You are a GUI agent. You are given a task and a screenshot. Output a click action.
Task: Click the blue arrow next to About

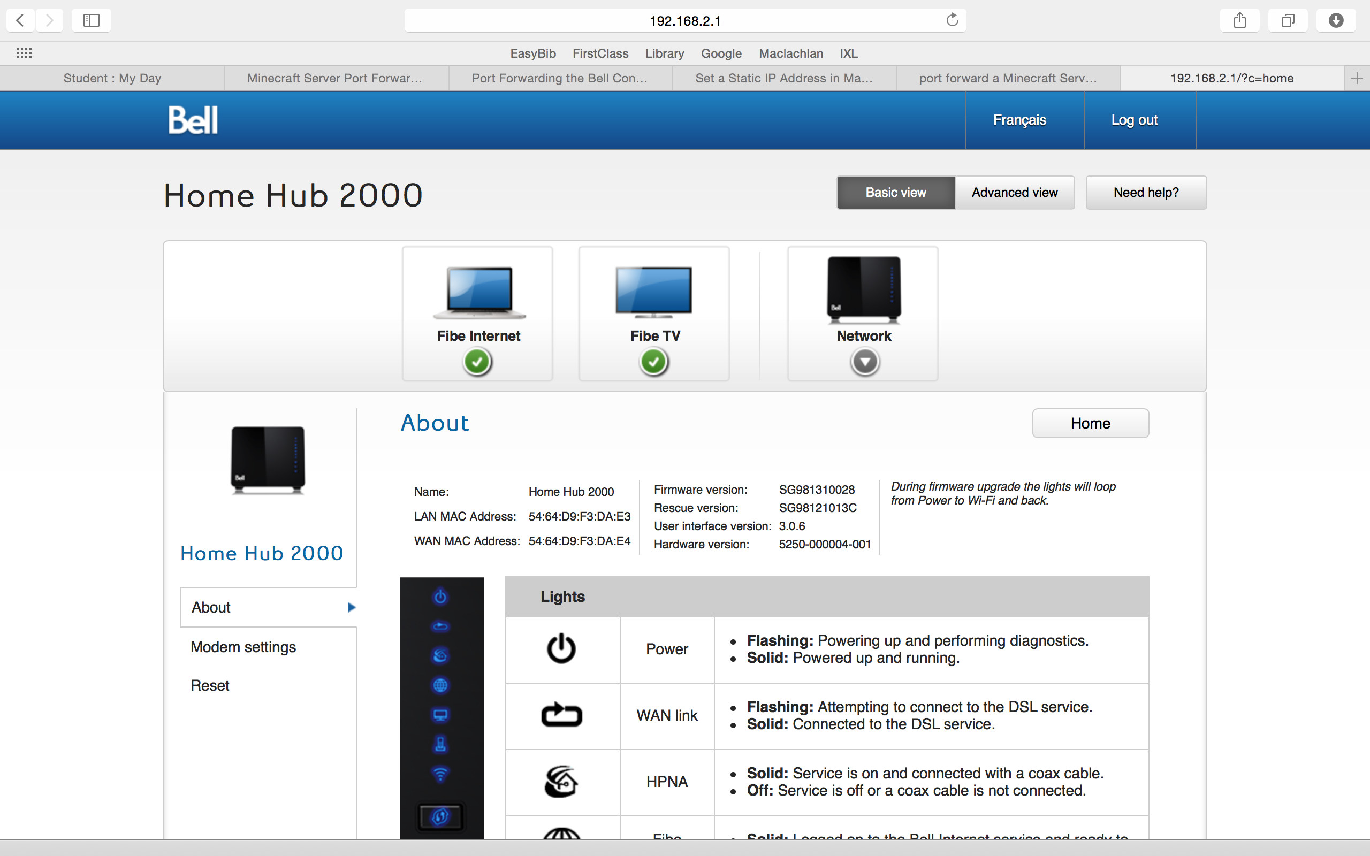click(x=351, y=607)
